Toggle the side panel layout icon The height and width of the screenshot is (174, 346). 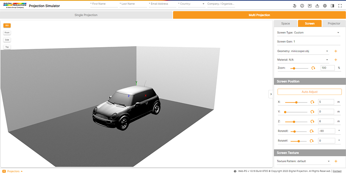click(332, 6)
